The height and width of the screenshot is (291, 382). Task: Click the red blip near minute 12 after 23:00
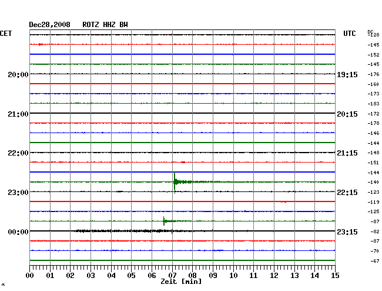(284, 202)
